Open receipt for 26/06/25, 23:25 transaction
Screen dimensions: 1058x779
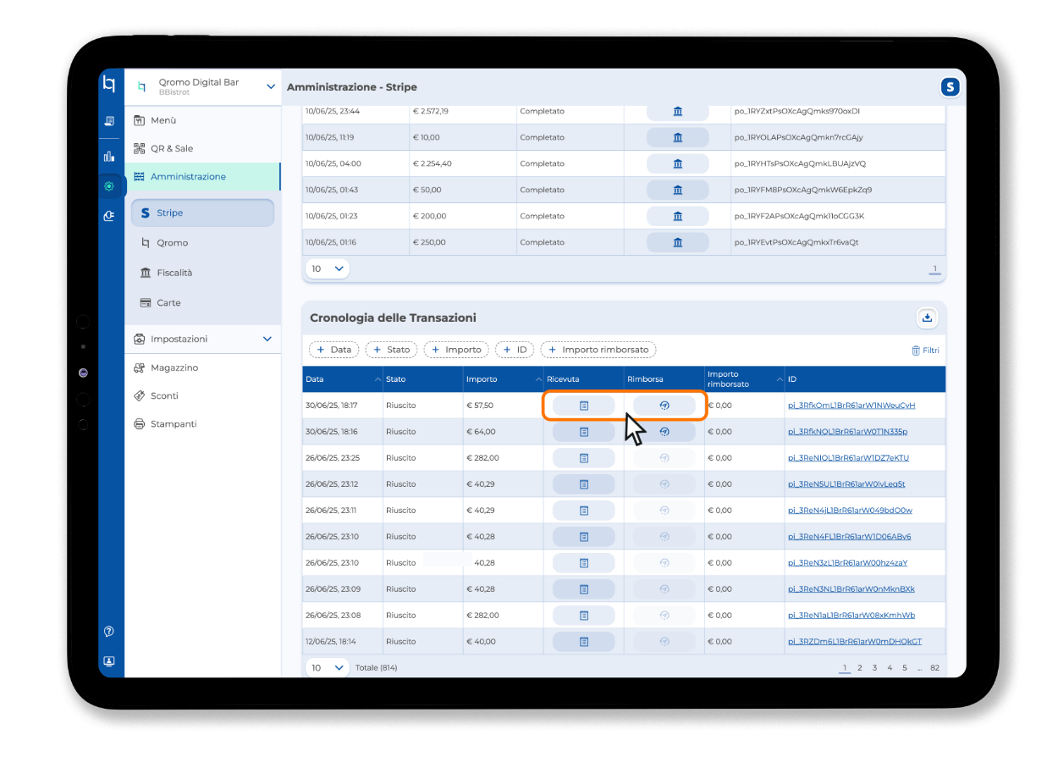click(x=584, y=458)
